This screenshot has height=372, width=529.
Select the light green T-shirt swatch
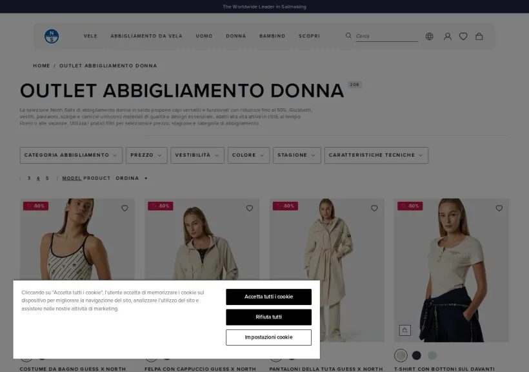432,355
